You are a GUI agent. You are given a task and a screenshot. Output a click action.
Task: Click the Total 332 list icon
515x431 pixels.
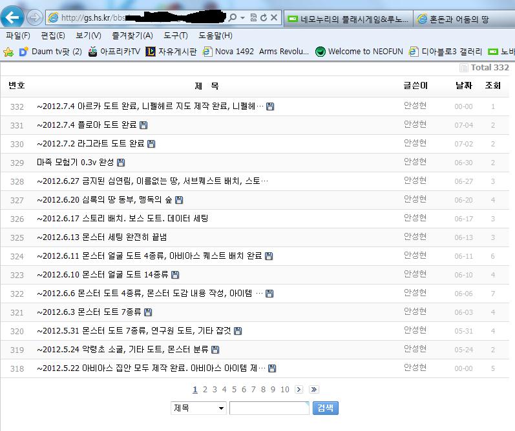pyautogui.click(x=464, y=68)
